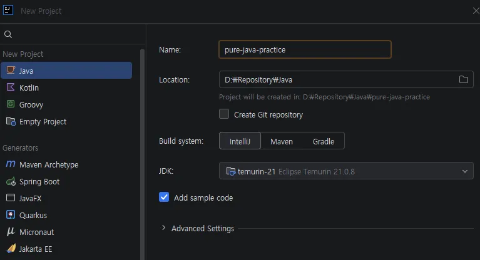480x260 pixels.
Task: Click the Generators section heading
Action: point(21,147)
